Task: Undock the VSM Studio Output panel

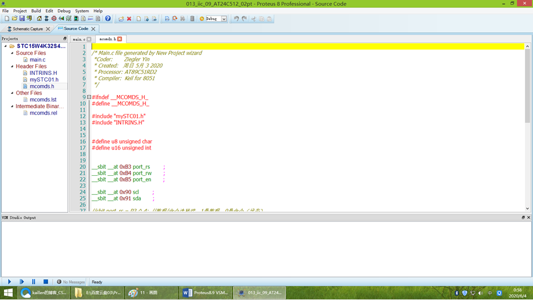Action: pyautogui.click(x=523, y=218)
